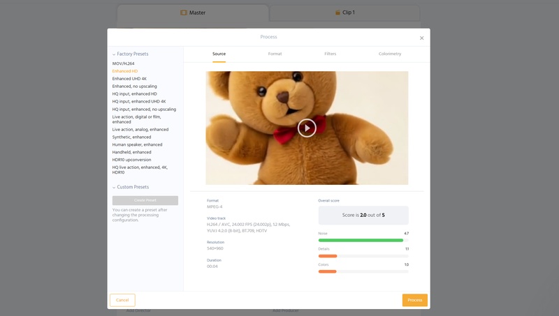The width and height of the screenshot is (559, 316).
Task: Select the HDR10 upconversion preset
Action: 131,160
